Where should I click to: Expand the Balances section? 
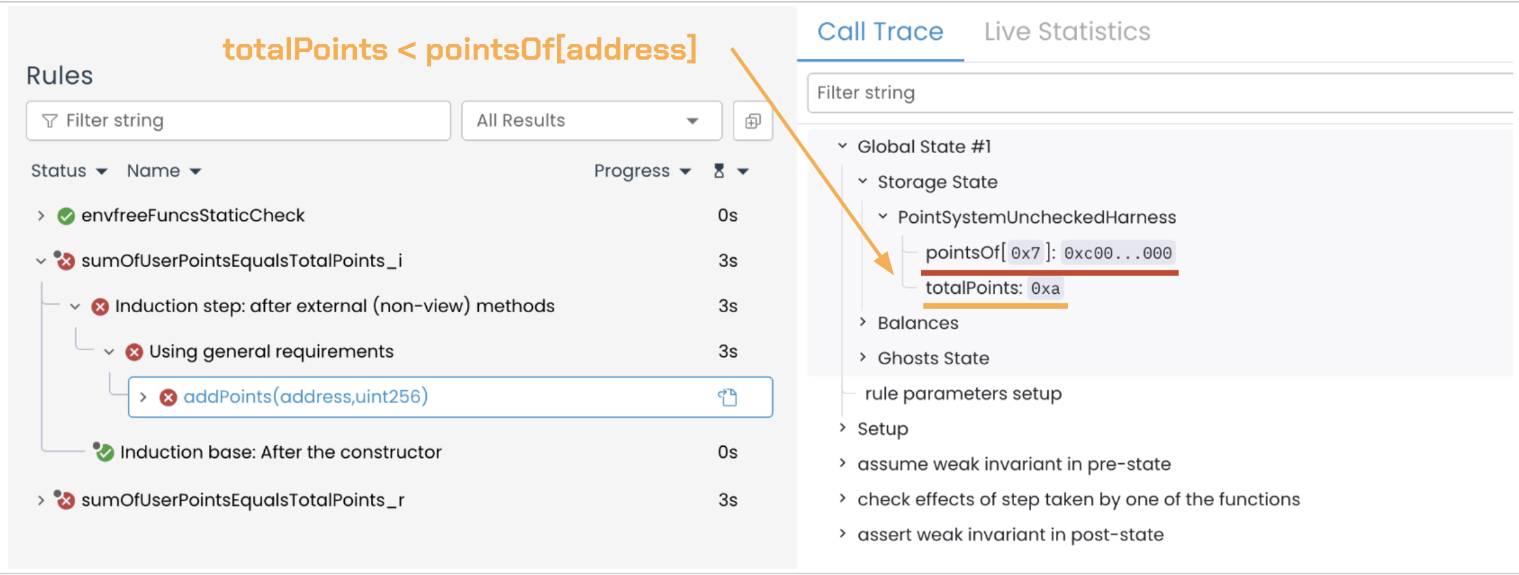point(863,322)
